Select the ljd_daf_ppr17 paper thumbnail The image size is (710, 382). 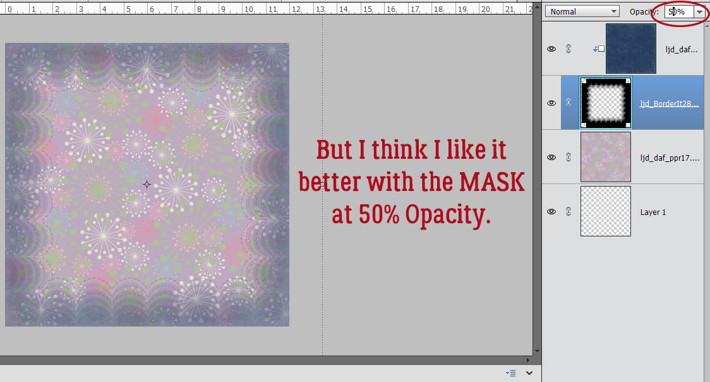[606, 157]
